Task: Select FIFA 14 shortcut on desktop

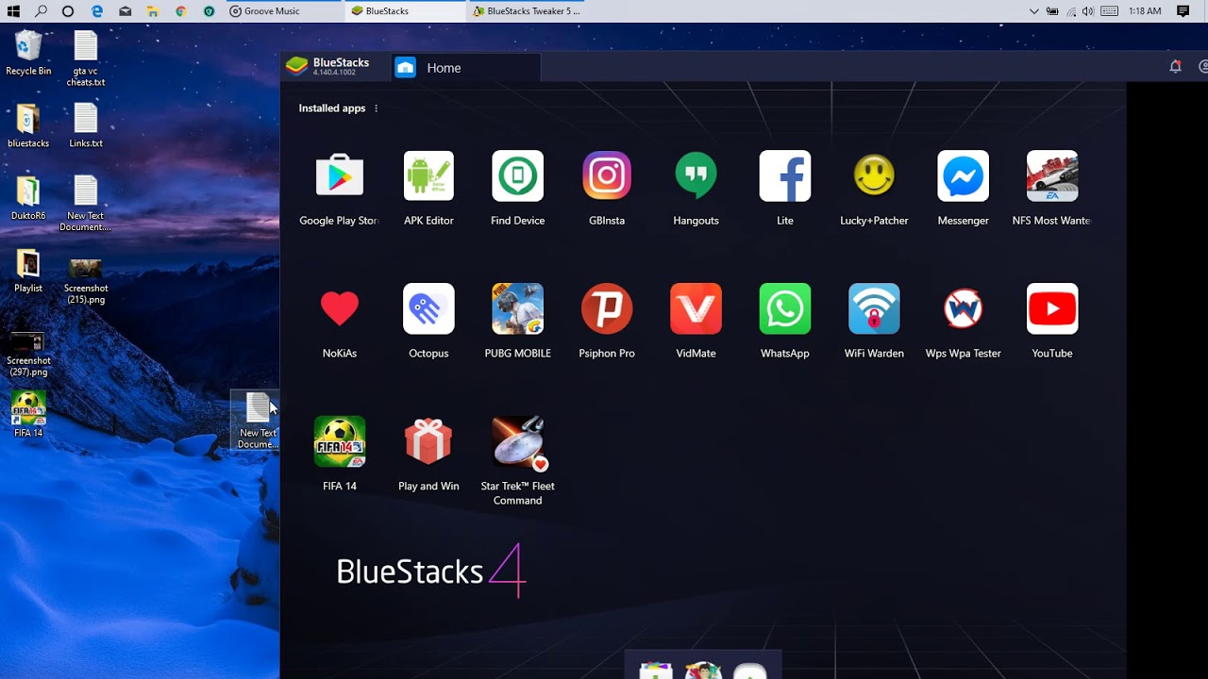Action: click(x=28, y=416)
